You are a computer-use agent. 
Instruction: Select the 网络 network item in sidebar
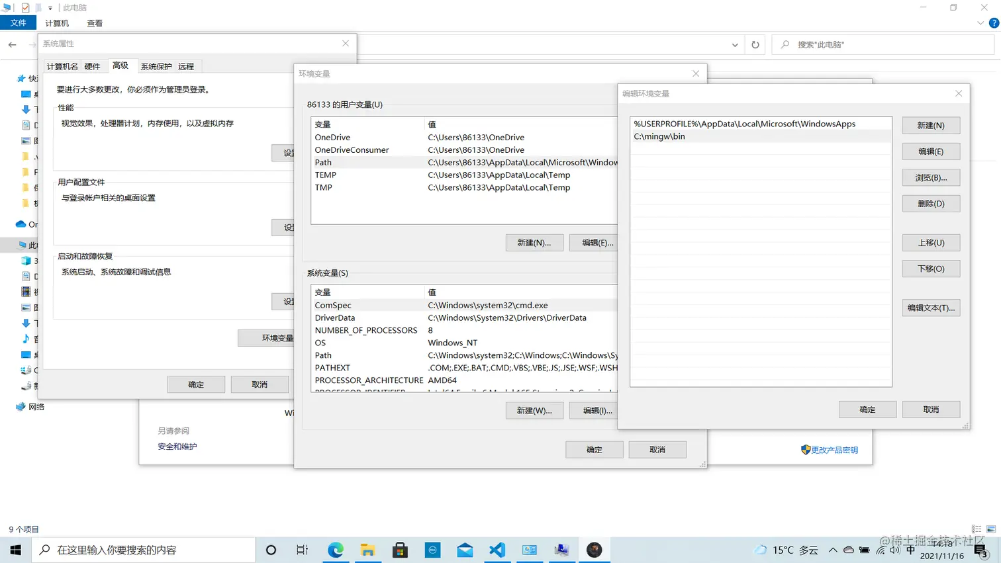30,407
